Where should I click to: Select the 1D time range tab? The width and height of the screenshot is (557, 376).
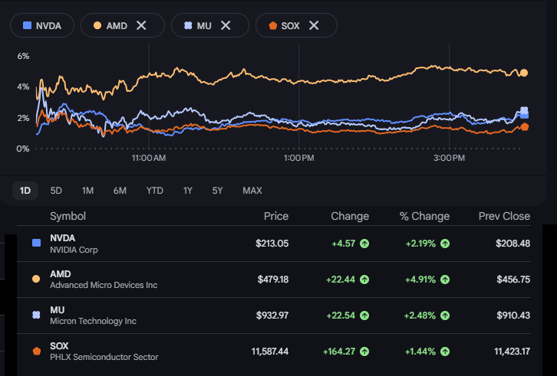(x=25, y=191)
